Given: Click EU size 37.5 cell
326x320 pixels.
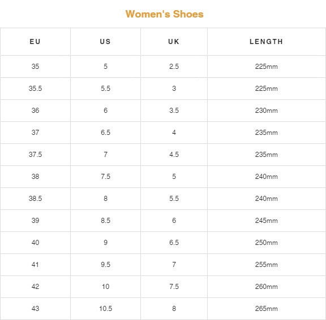Looking at the screenshot, I should (x=35, y=155).
